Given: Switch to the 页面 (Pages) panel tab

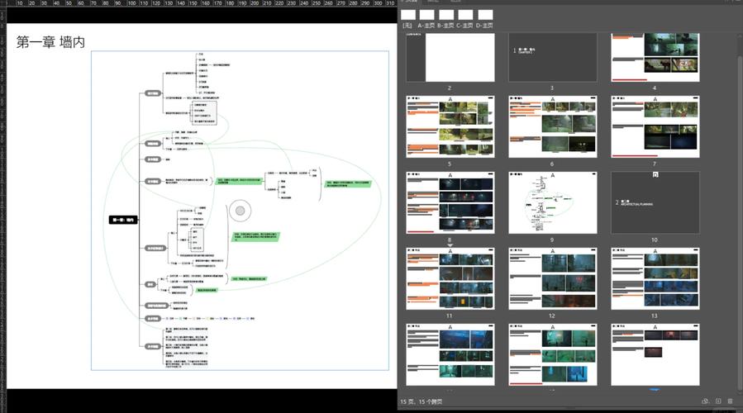Looking at the screenshot, I should click(411, 2).
